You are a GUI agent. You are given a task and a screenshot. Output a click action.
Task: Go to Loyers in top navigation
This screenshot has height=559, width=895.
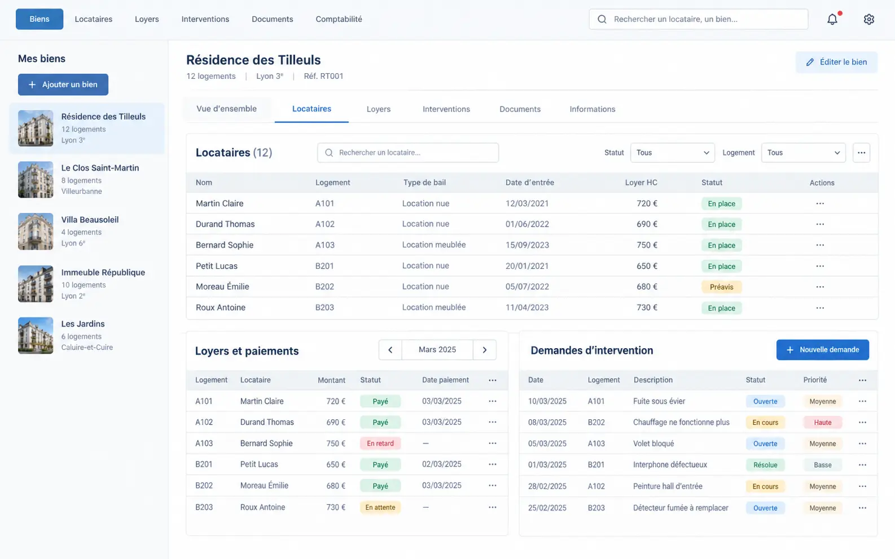tap(147, 19)
